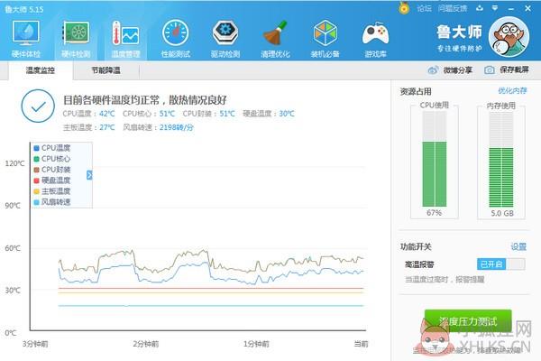
Task: Click the status checkmark circle icon
Action: coord(38,106)
